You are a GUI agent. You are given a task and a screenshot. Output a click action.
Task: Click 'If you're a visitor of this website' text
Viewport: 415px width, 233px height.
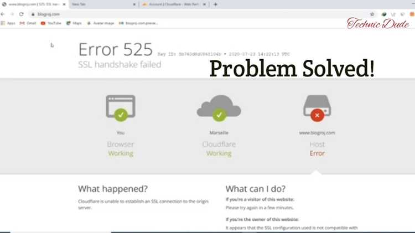point(260,199)
